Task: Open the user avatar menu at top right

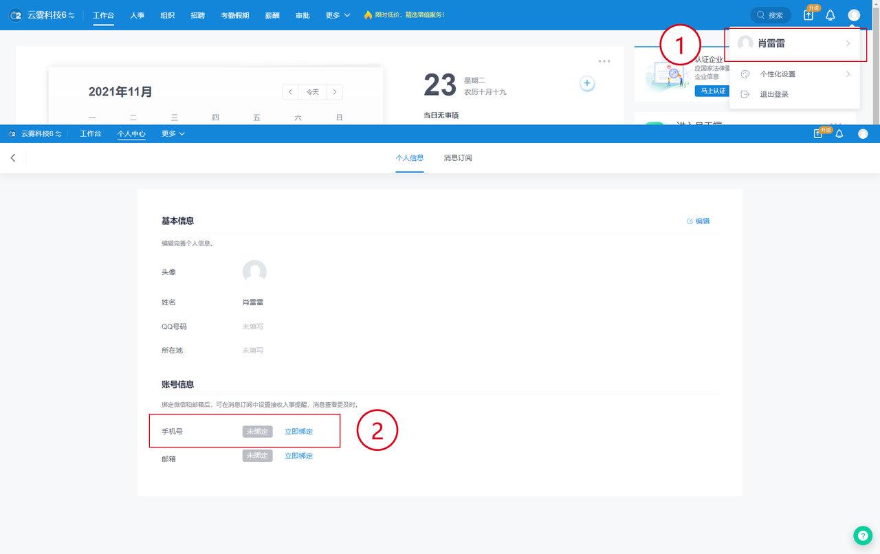Action: point(854,15)
